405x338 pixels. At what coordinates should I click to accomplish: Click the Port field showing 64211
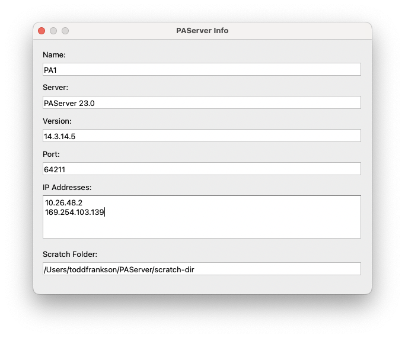click(202, 169)
